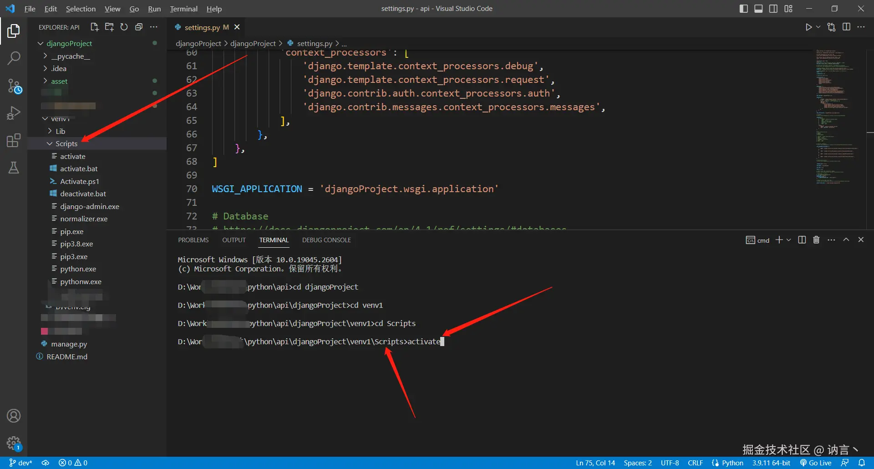The width and height of the screenshot is (874, 469).
Task: Maximize the terminal panel size
Action: [846, 240]
